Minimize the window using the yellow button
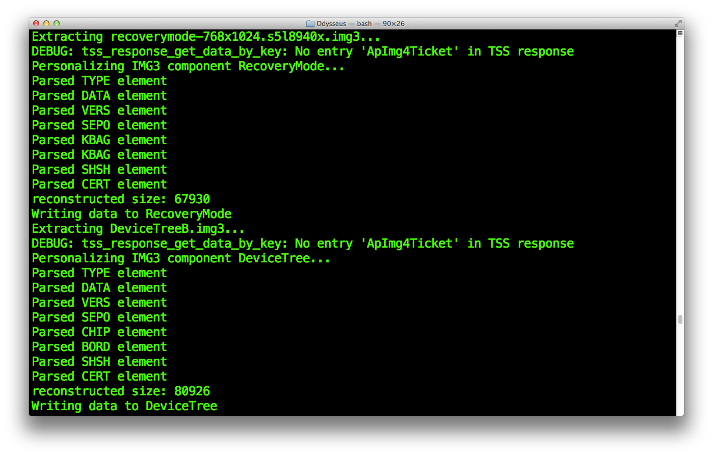The height and width of the screenshot is (456, 713). pyautogui.click(x=46, y=23)
